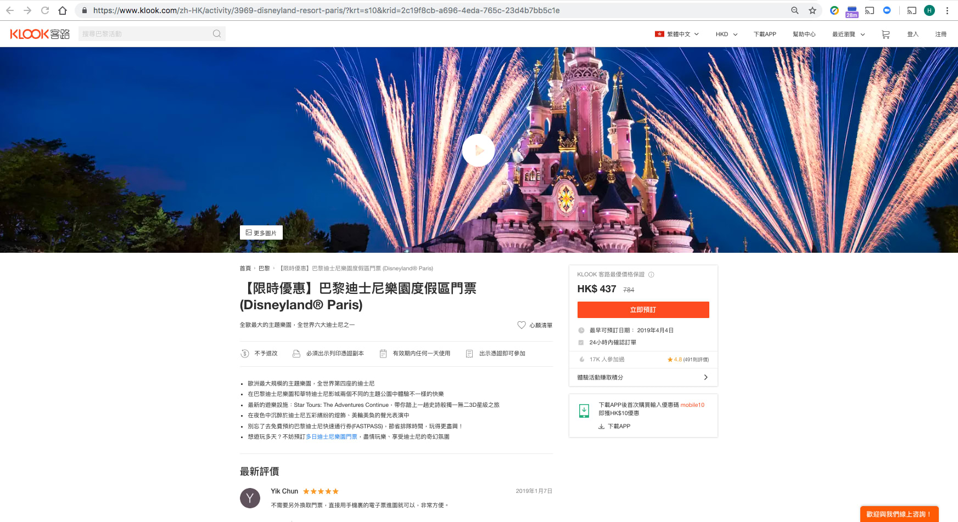The width and height of the screenshot is (958, 522).
Task: Click the 巴黎 breadcrumb link
Action: click(264, 269)
